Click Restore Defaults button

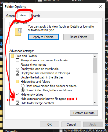pos(84,113)
